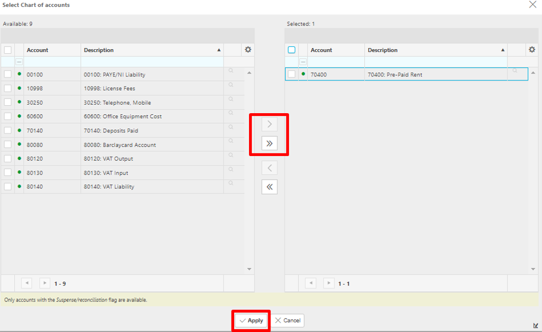Go to next page in Selected list

329,283
